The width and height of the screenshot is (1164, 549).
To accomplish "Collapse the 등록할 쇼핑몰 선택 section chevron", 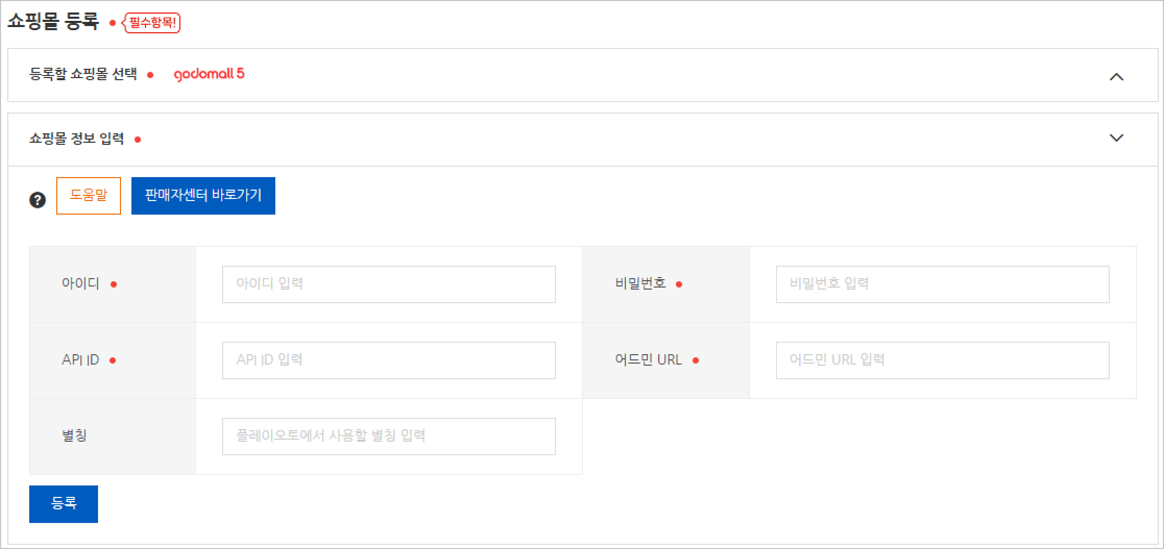I will point(1116,77).
